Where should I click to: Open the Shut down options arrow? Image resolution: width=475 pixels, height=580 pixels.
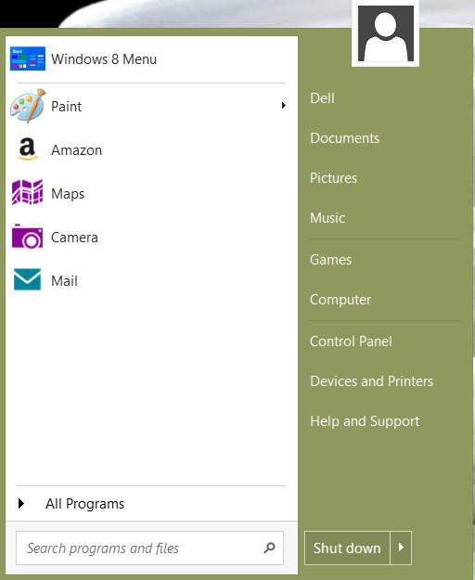coord(401,548)
